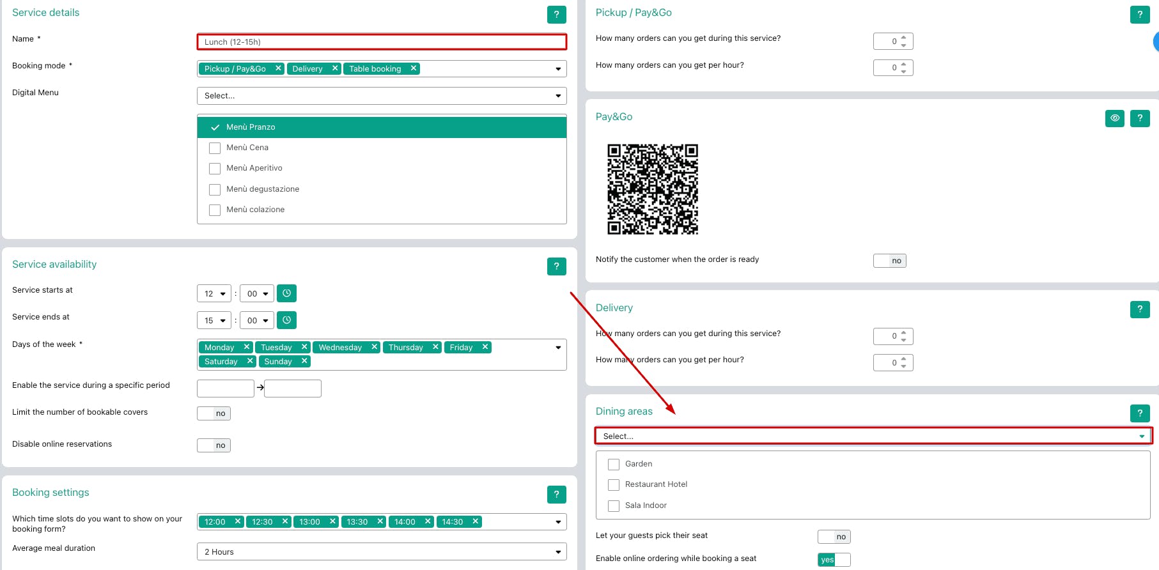Remove the 13:00 time slot tag
The image size is (1159, 570).
[x=332, y=521]
